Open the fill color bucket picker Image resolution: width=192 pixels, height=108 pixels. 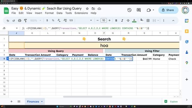(142, 20)
